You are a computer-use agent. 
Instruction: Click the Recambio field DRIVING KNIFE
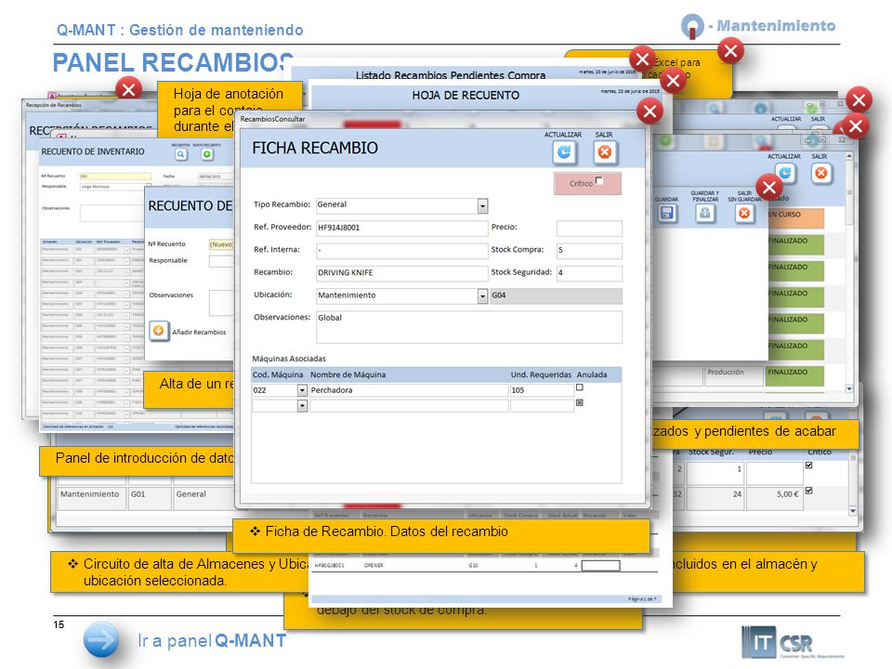click(401, 273)
